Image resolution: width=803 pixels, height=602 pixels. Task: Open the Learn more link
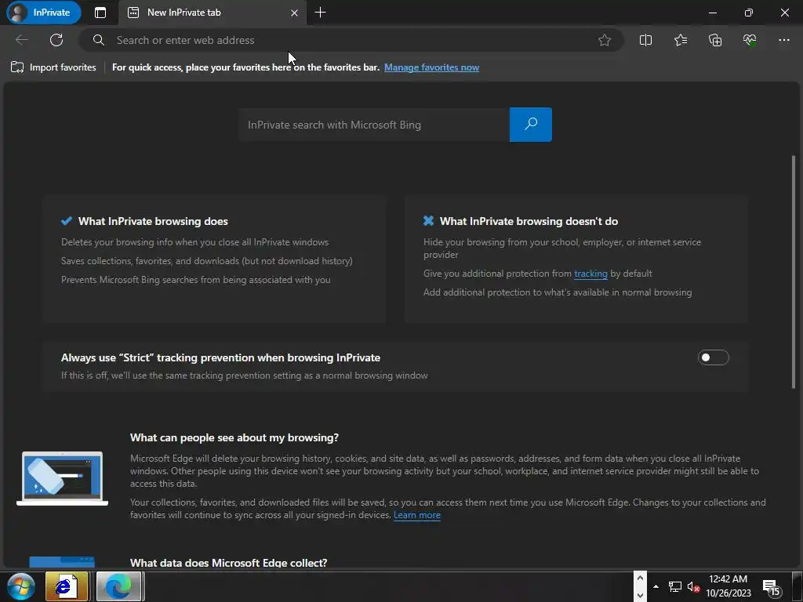(x=417, y=515)
